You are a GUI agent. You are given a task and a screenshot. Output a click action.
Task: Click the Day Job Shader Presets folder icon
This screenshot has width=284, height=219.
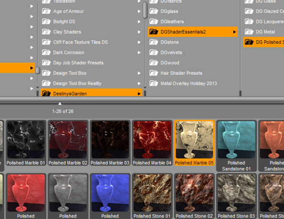[46, 63]
